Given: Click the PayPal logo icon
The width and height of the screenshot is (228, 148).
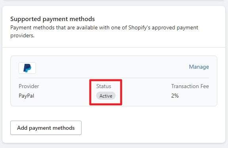Looking at the screenshot, I should pyautogui.click(x=27, y=68).
